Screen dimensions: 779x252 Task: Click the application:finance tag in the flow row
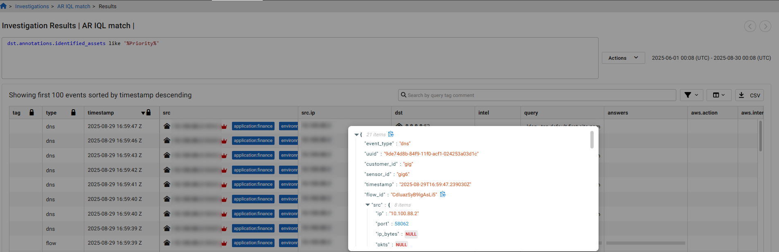253,243
